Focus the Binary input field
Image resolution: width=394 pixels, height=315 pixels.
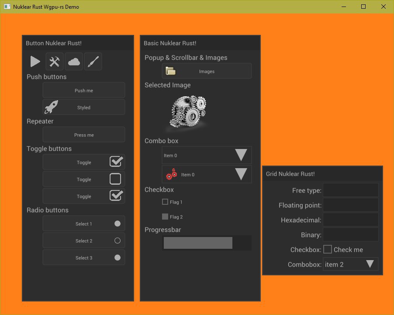[x=350, y=234]
